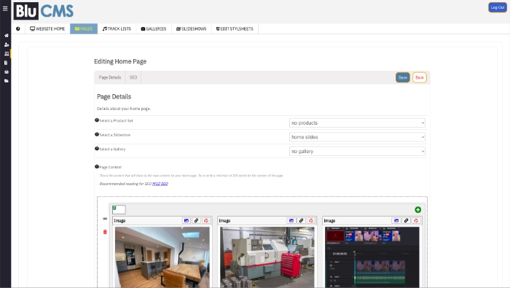Image resolution: width=510 pixels, height=288 pixels.
Task: Open the folder icon in the sidebar
Action: [x=6, y=81]
